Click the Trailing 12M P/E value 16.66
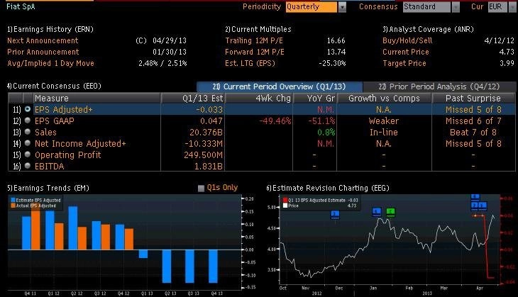Viewport: 518px width, 297px height. coord(336,40)
